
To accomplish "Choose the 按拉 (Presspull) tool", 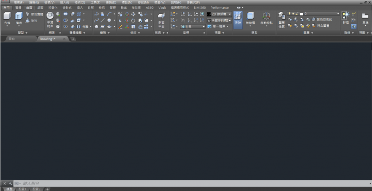I will coord(32,21).
